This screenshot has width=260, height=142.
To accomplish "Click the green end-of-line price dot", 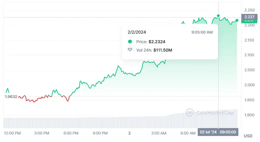I will (237, 20).
